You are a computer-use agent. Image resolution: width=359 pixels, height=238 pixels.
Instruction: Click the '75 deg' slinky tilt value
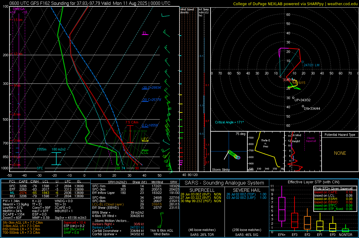(x=240, y=134)
